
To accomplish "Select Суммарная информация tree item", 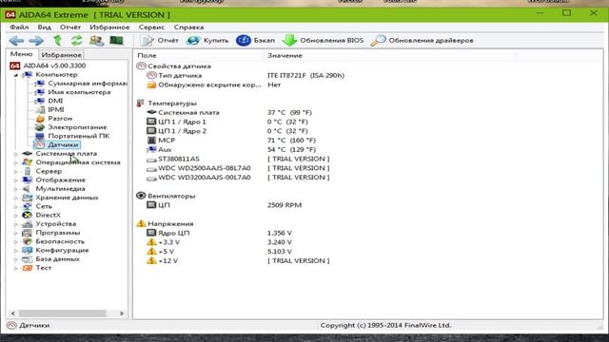I will [88, 84].
